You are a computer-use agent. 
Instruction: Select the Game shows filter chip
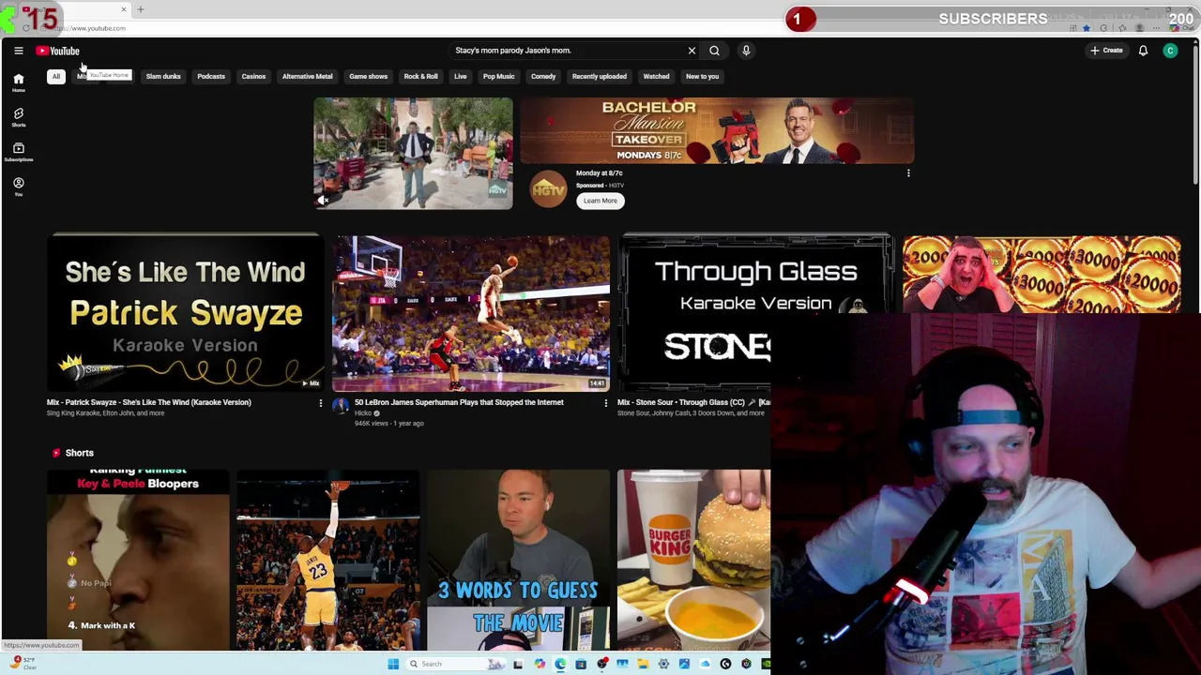click(369, 77)
